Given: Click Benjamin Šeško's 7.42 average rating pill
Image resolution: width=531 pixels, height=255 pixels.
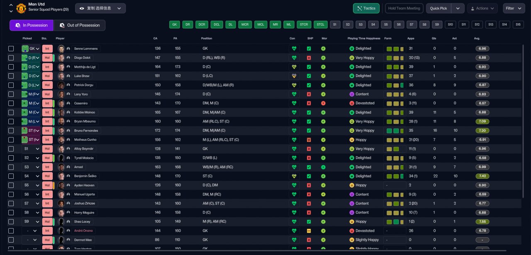Looking at the screenshot, I should click(482, 176).
